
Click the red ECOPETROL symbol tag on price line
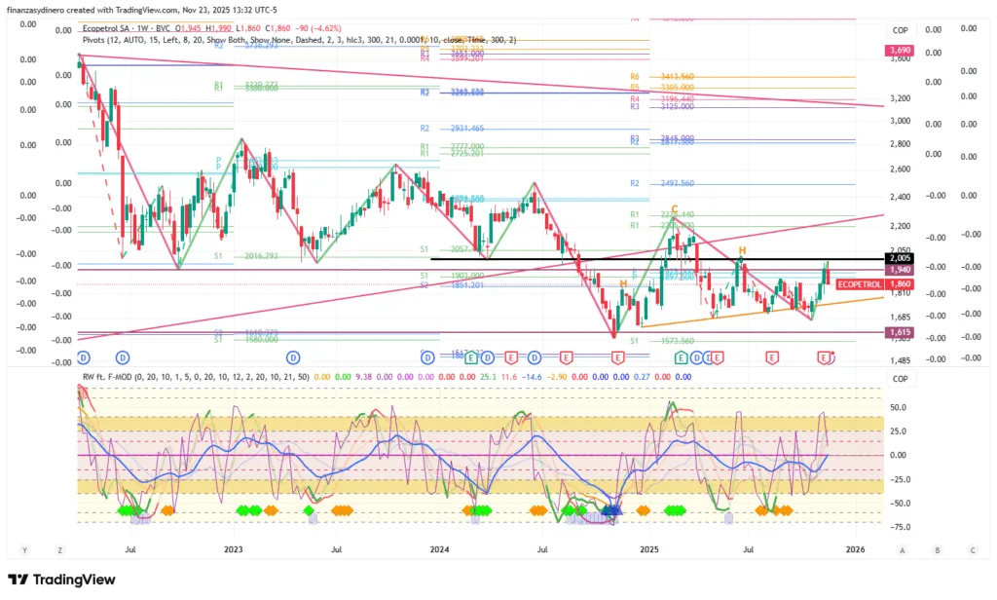tap(860, 284)
